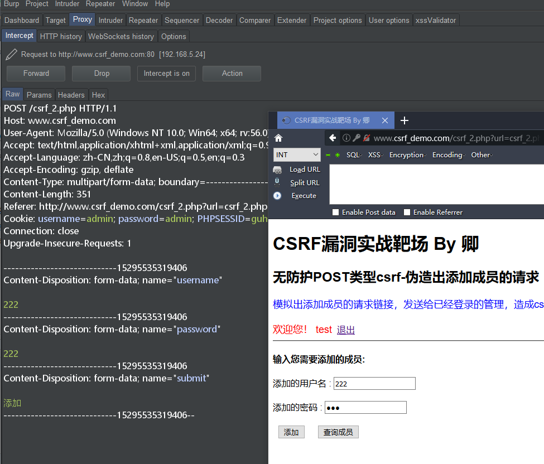
Task: Switch to the User options tab
Action: tap(389, 20)
